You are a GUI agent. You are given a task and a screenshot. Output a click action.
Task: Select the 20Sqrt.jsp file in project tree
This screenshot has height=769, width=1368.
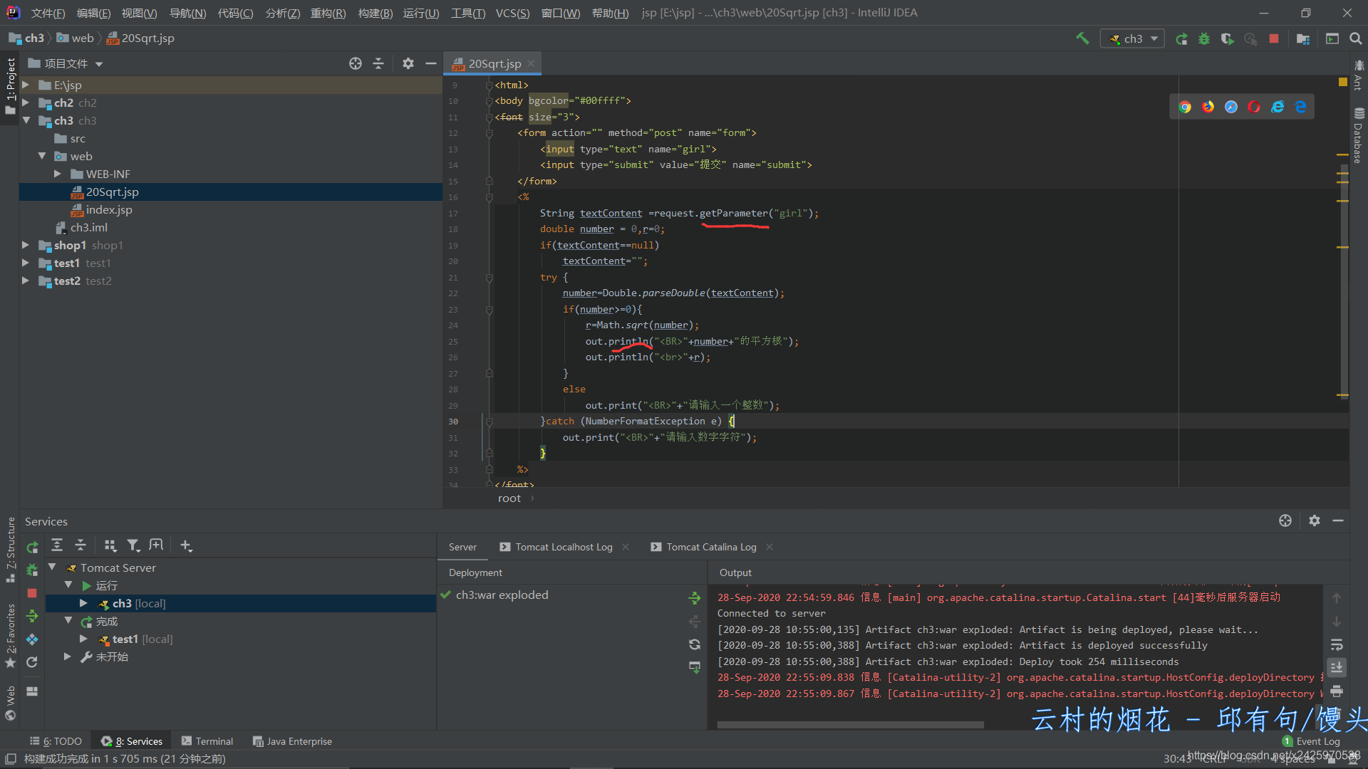112,192
